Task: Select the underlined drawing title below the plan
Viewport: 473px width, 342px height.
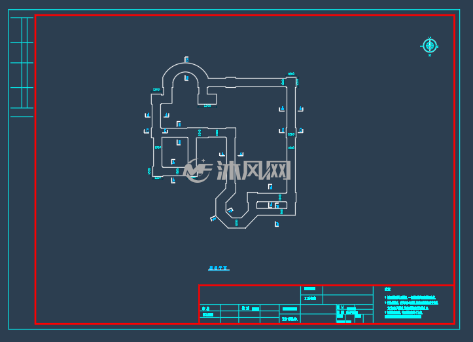Action: [219, 268]
